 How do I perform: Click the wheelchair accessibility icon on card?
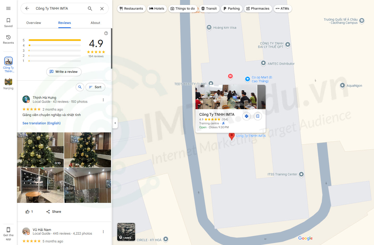[x=223, y=123]
